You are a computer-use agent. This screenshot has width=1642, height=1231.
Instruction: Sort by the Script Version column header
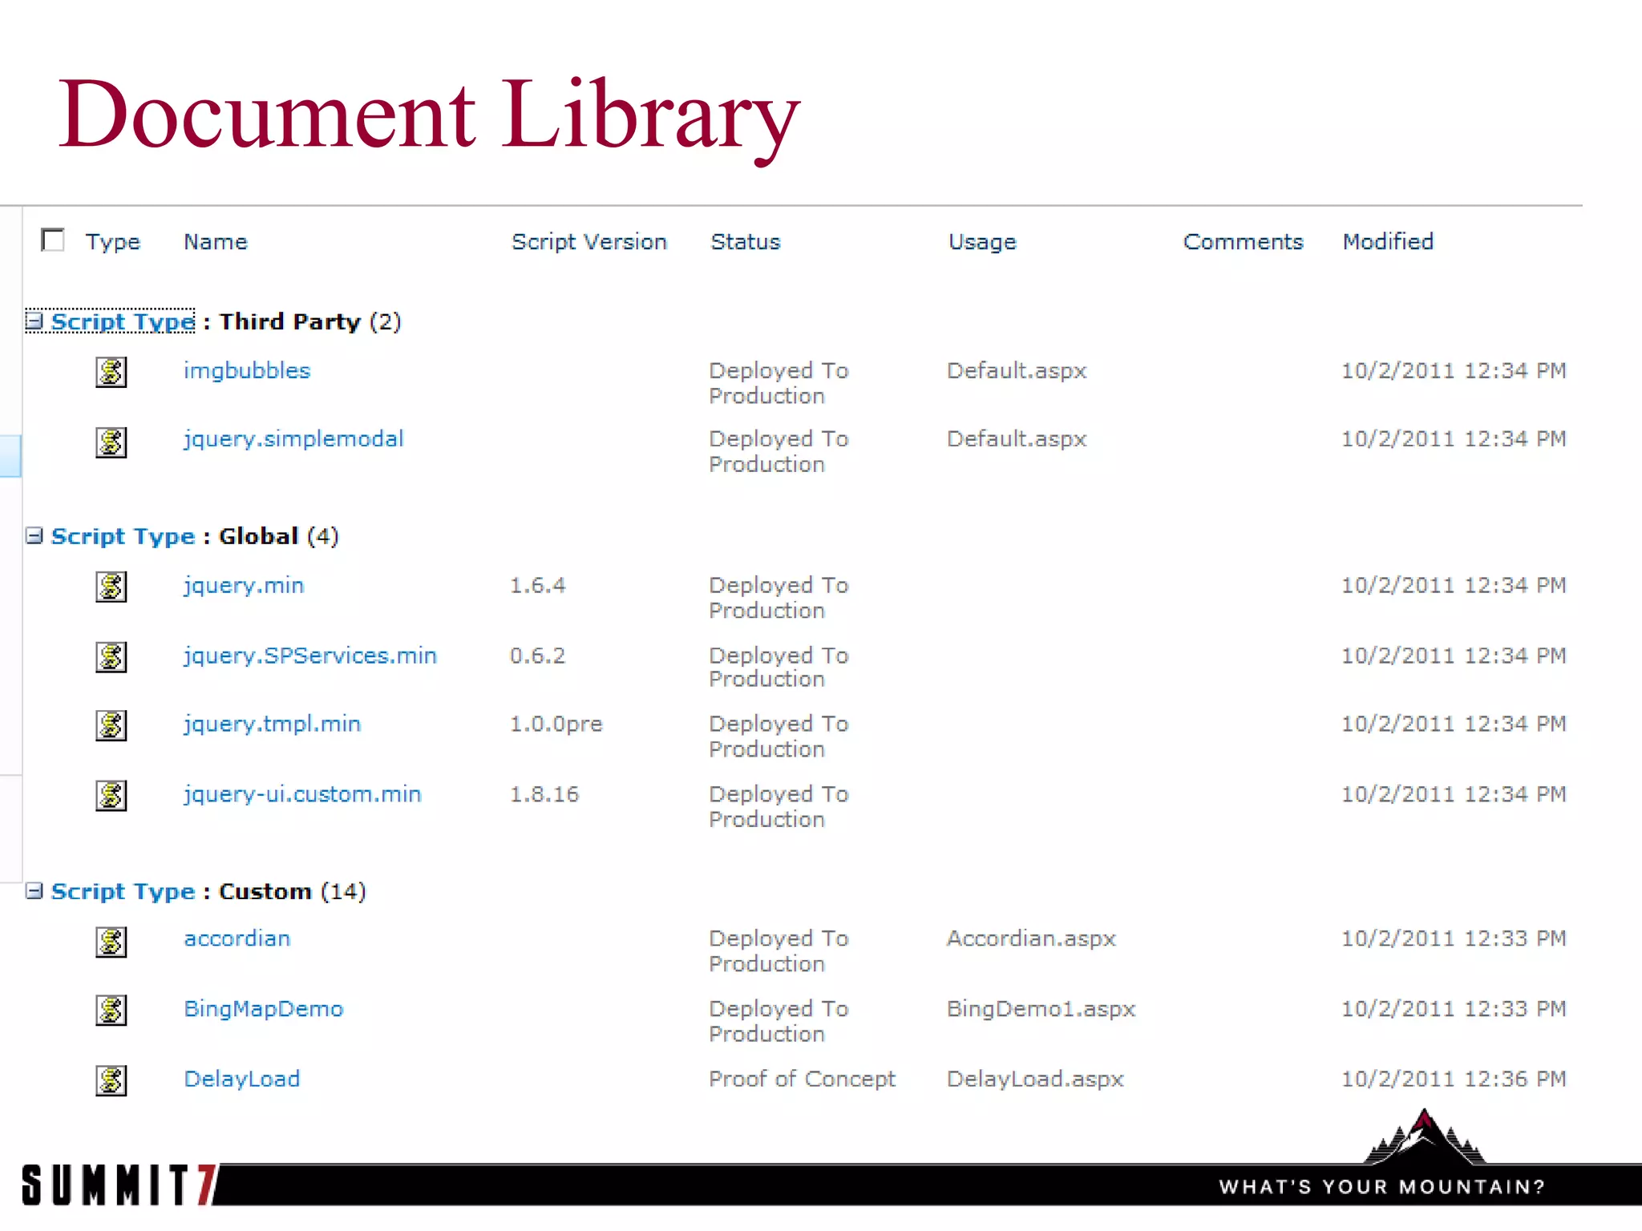click(589, 241)
